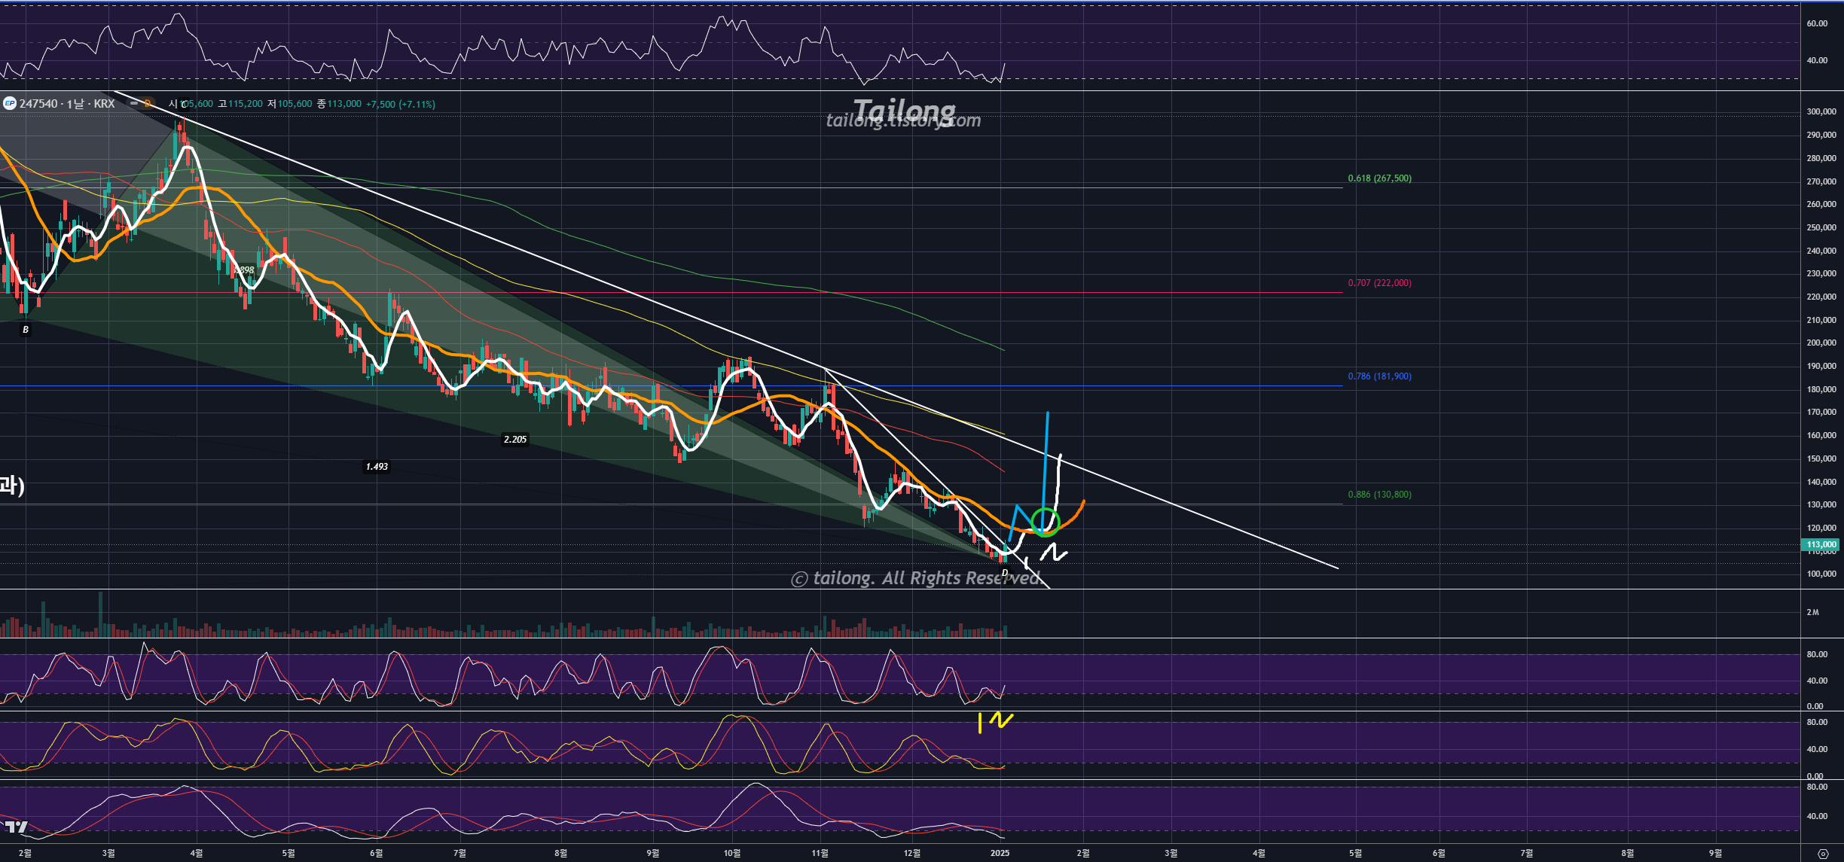Click the 247540 · 1날 · KRX symbol title
The width and height of the screenshot is (1844, 862).
click(x=67, y=104)
